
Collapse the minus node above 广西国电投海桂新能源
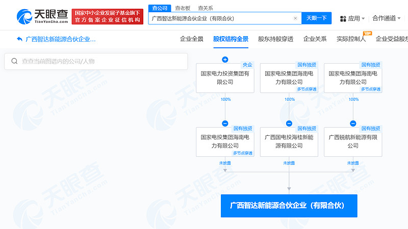(289, 123)
